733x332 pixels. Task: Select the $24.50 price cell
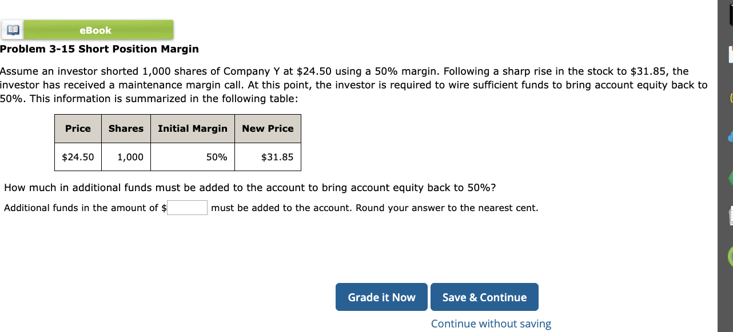click(x=77, y=157)
